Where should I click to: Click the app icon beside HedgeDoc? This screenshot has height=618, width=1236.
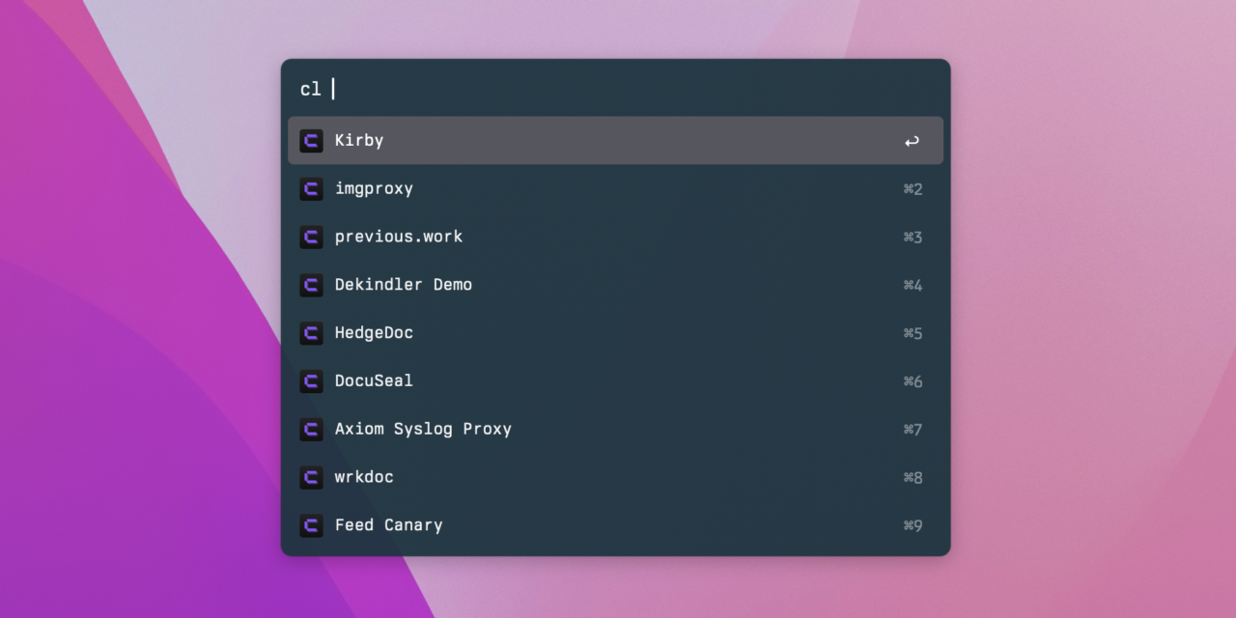click(x=311, y=333)
